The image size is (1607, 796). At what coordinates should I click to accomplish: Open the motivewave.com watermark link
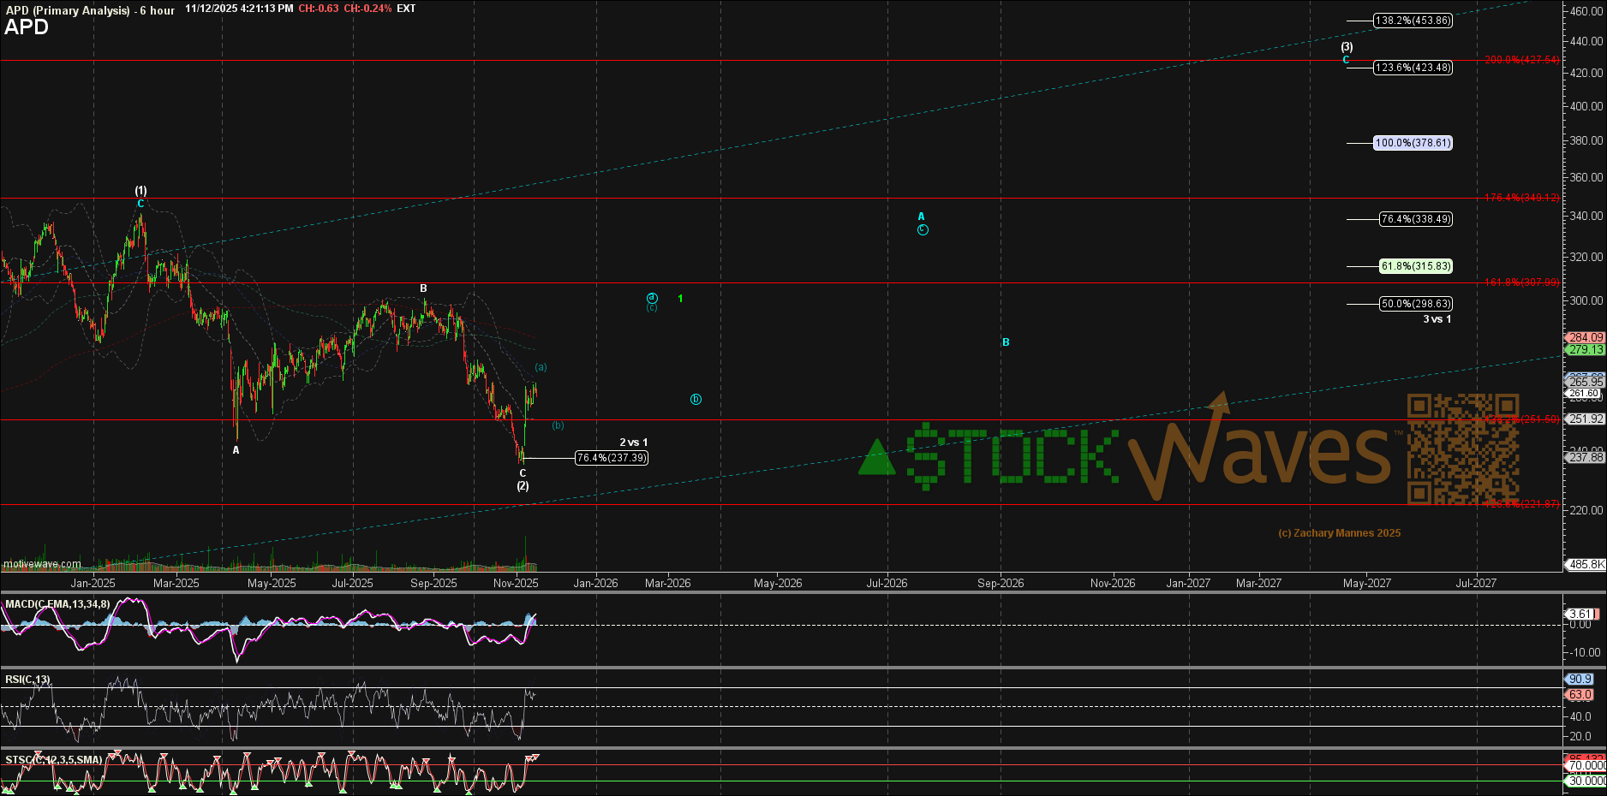point(42,564)
